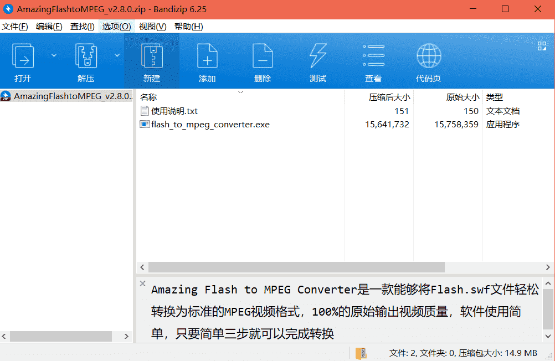555x361 pixels.
Task: Click the file list horizontal scrollbar thumb
Action: click(x=296, y=267)
